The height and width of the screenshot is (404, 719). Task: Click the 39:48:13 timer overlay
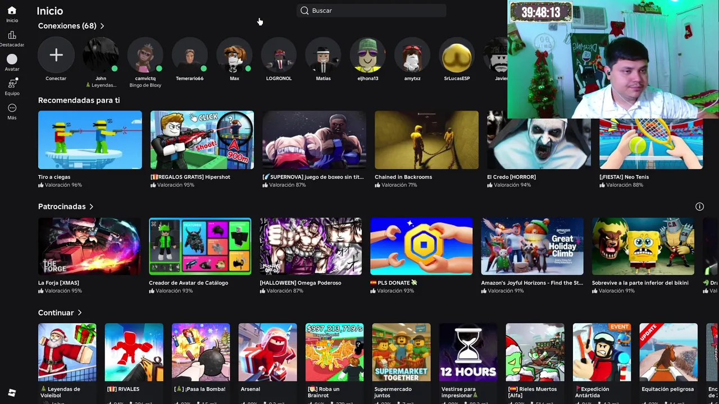540,12
